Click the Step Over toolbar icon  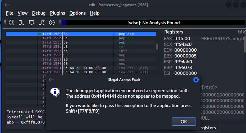click(32, 22)
